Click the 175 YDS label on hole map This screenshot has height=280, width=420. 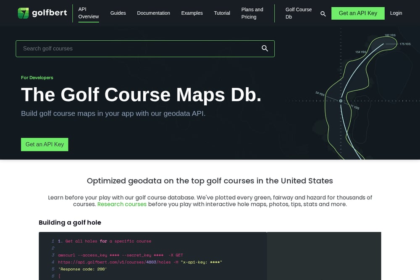coord(405,44)
